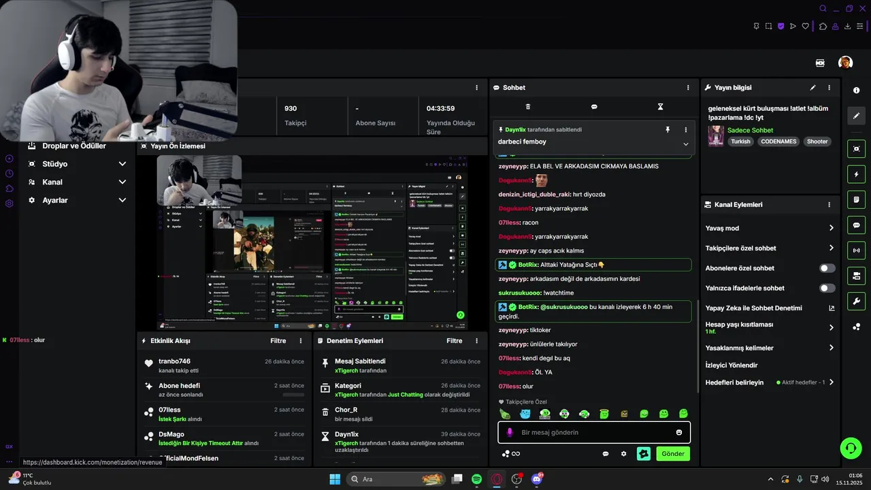871x490 pixels.
Task: Click the three dots icon at right rail bottom
Action: click(x=856, y=327)
